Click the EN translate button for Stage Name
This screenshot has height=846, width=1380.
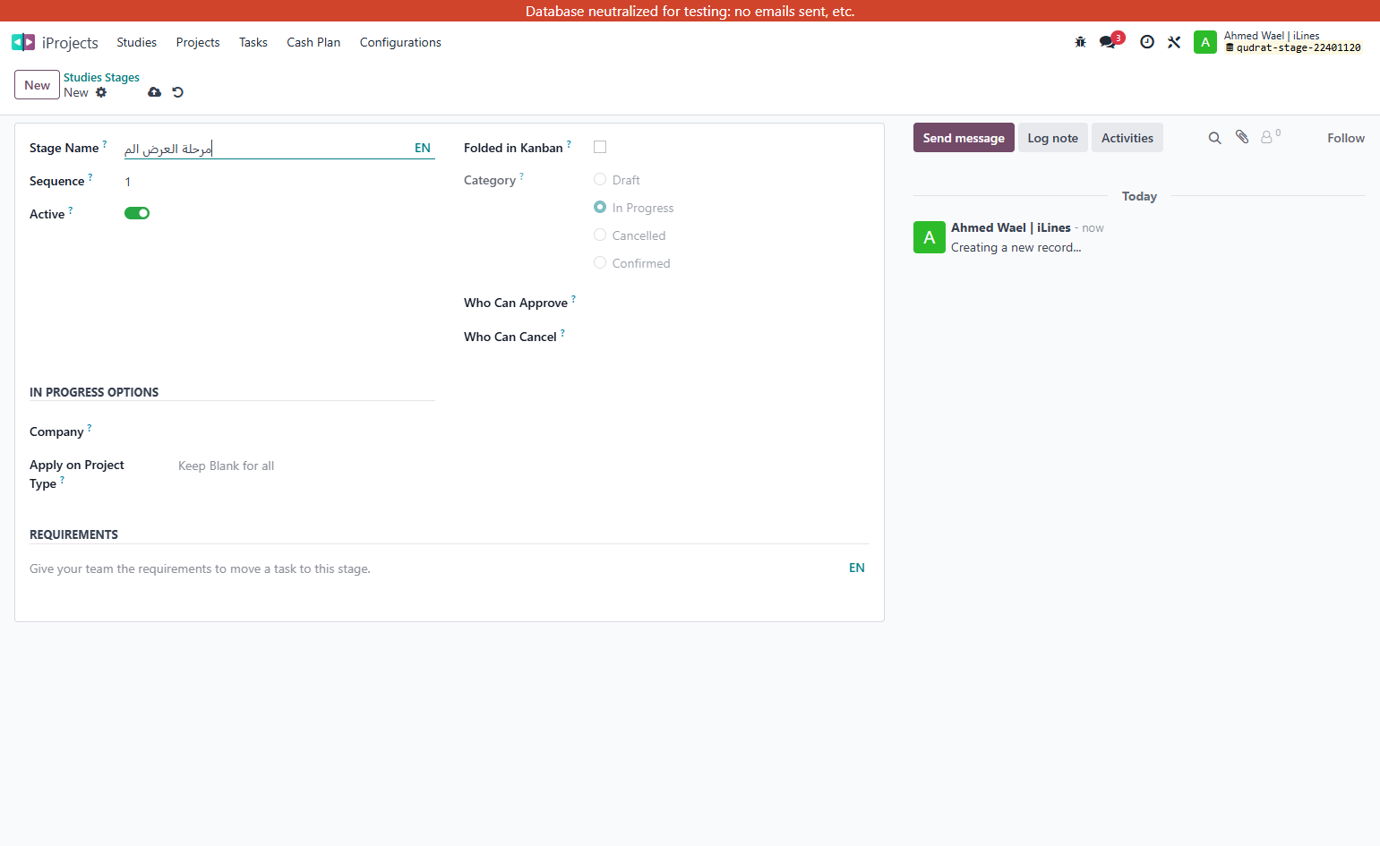pyautogui.click(x=423, y=148)
